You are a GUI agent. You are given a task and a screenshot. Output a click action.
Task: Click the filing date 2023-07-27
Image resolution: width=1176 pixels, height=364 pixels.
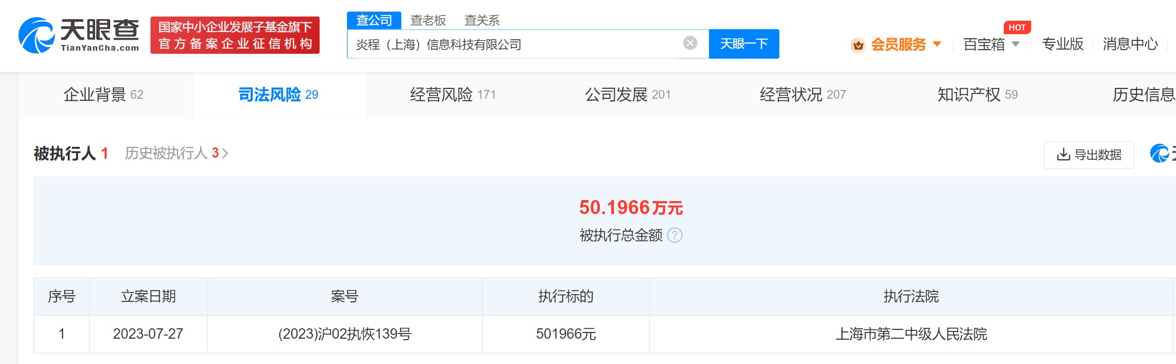click(148, 334)
